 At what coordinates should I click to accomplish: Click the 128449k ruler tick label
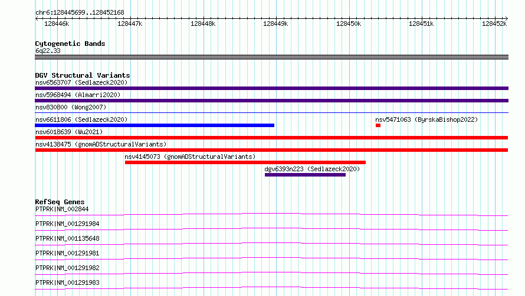pos(275,24)
